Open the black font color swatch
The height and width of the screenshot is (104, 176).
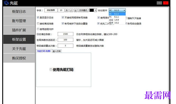point(92,10)
